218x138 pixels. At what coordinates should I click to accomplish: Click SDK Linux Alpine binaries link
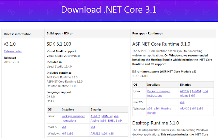95,121
